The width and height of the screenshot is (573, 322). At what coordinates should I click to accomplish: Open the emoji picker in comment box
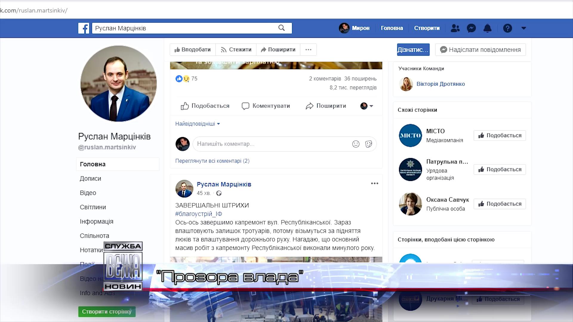coord(356,144)
